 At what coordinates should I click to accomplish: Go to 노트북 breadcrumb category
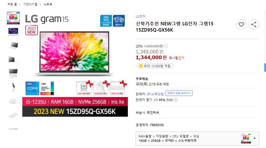pos(48,4)
